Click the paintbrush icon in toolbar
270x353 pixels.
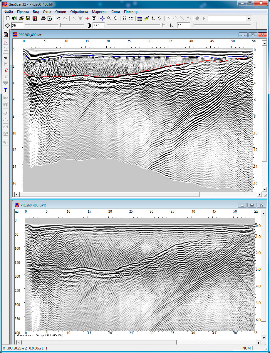coord(147,18)
